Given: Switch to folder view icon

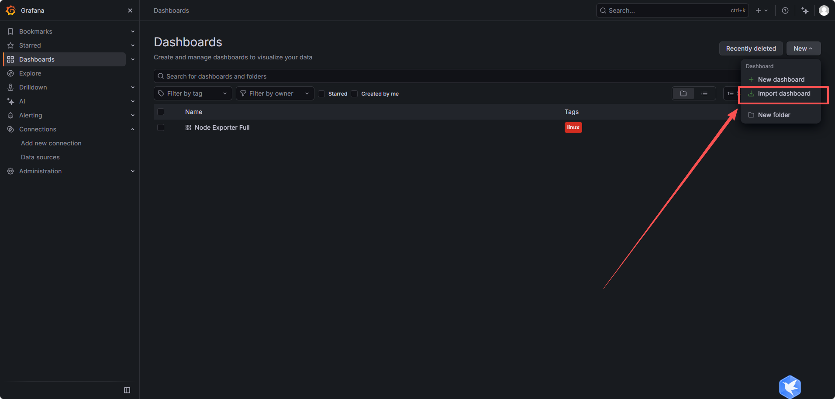Looking at the screenshot, I should (x=683, y=93).
